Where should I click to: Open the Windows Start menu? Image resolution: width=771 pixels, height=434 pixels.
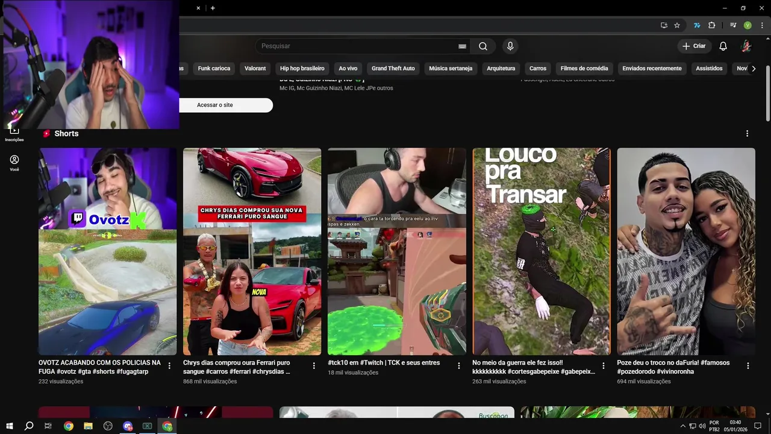pos(10,426)
